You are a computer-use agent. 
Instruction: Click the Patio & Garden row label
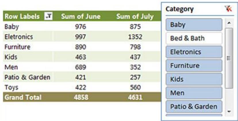pos(27,77)
